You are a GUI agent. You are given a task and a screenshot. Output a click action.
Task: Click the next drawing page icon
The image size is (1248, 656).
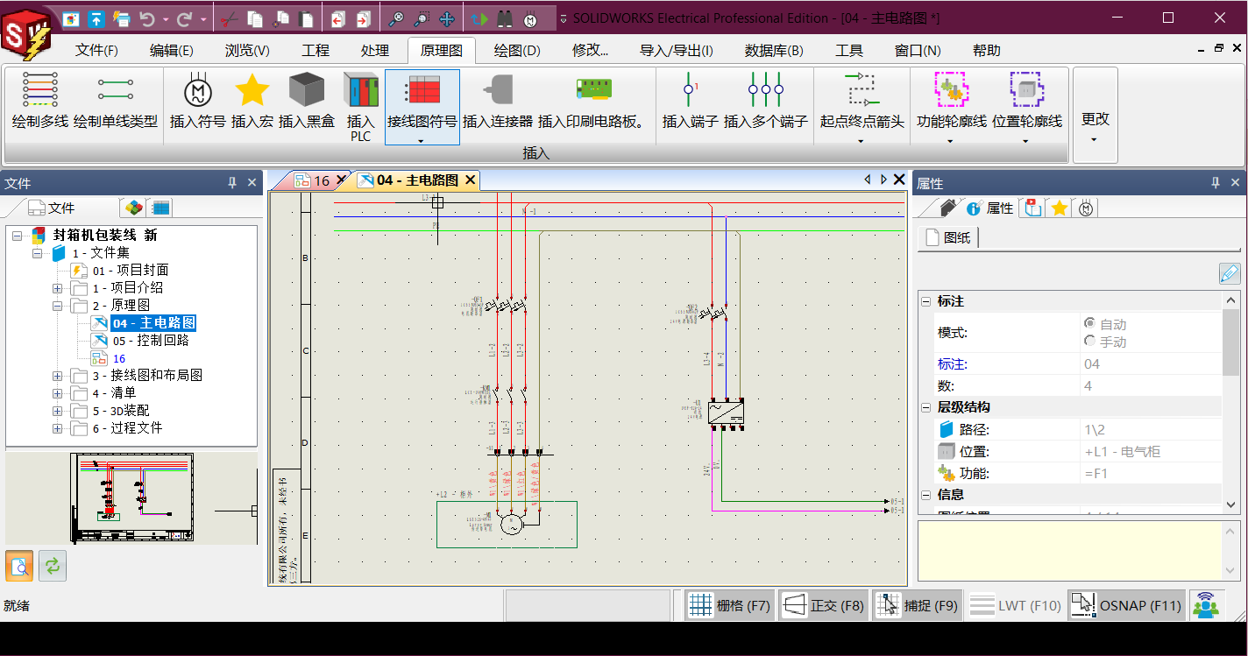coord(364,18)
